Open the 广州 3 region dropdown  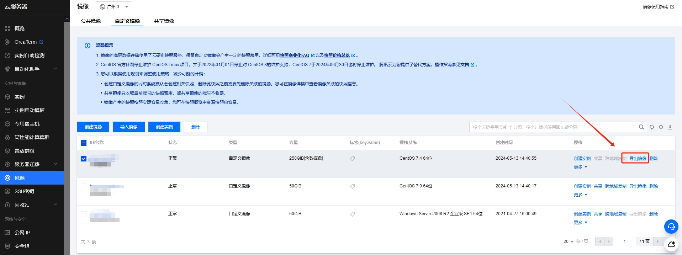113,7
